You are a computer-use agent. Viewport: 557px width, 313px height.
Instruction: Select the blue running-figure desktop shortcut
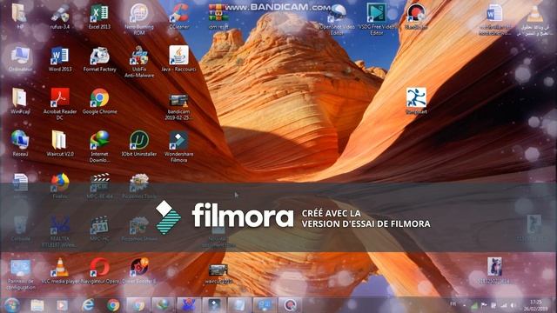coord(416,101)
